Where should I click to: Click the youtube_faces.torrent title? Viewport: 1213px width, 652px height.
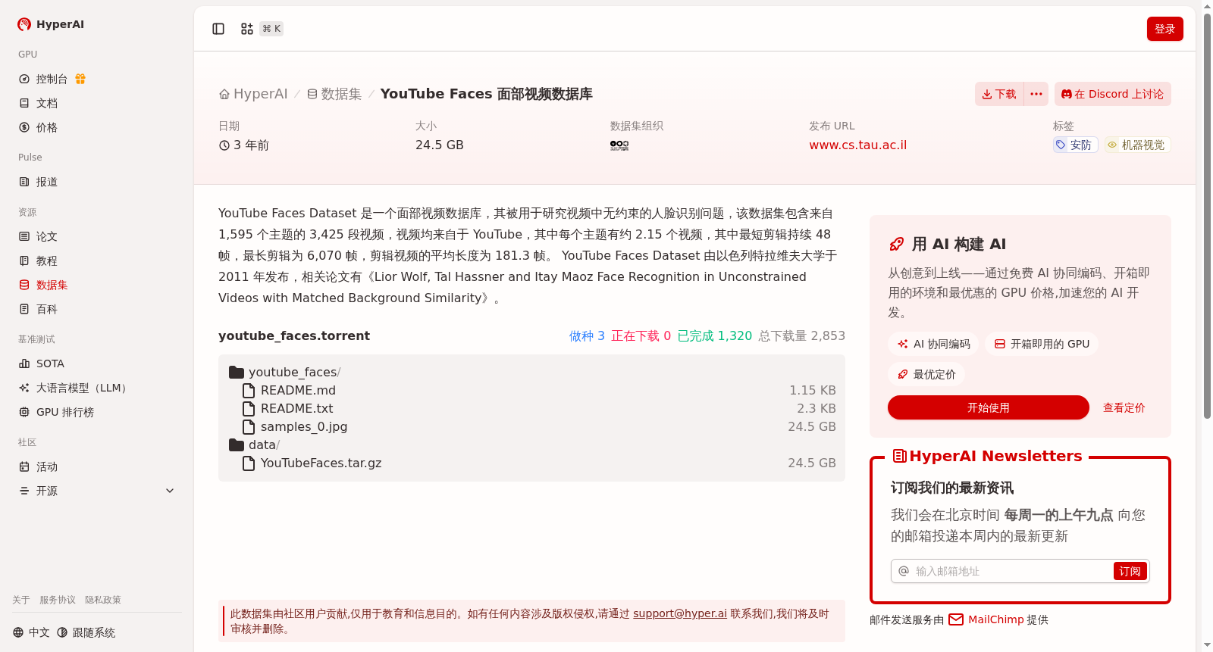pyautogui.click(x=294, y=335)
